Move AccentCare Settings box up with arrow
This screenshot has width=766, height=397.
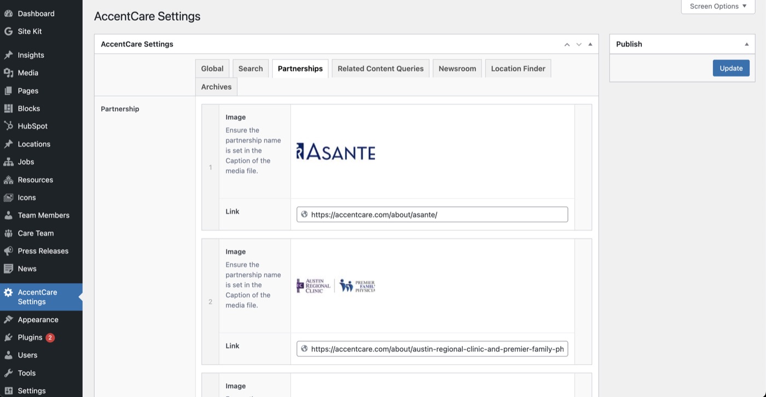pyautogui.click(x=567, y=44)
